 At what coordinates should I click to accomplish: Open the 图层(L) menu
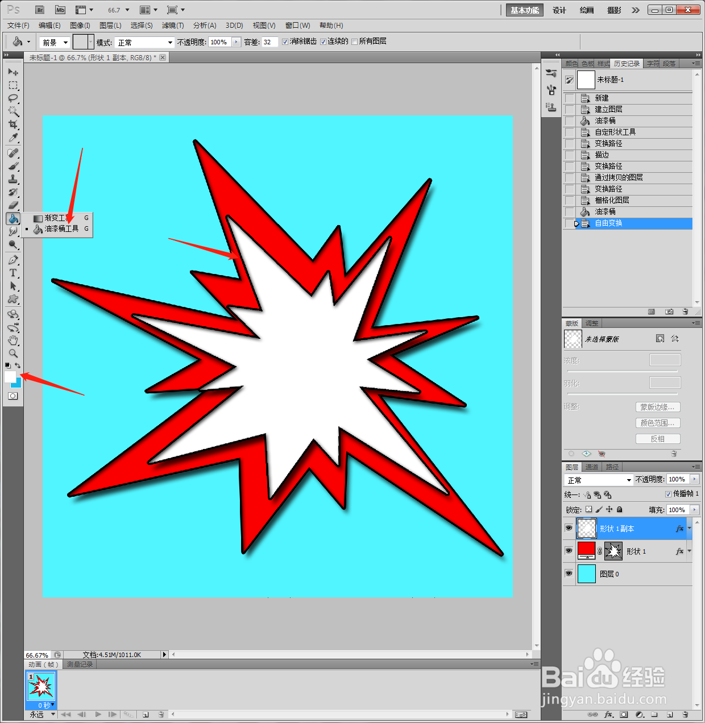[x=110, y=26]
